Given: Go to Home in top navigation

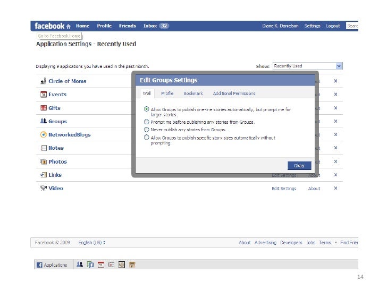Looking at the screenshot, I should pyautogui.click(x=83, y=26).
